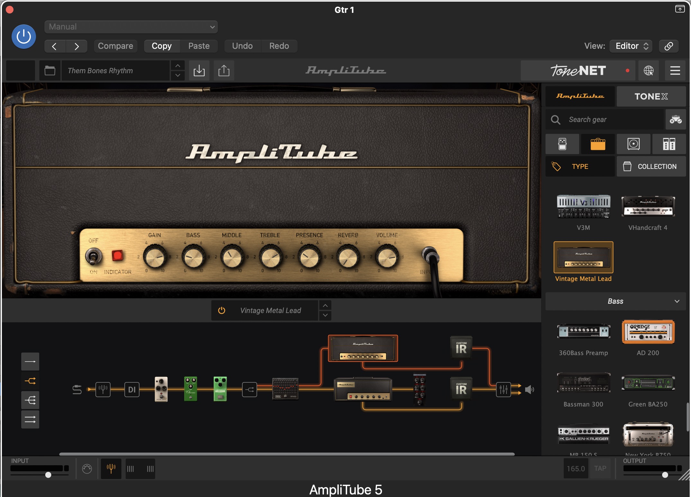Open the preset browser folder icon
Viewport: 691px width, 497px height.
click(50, 71)
